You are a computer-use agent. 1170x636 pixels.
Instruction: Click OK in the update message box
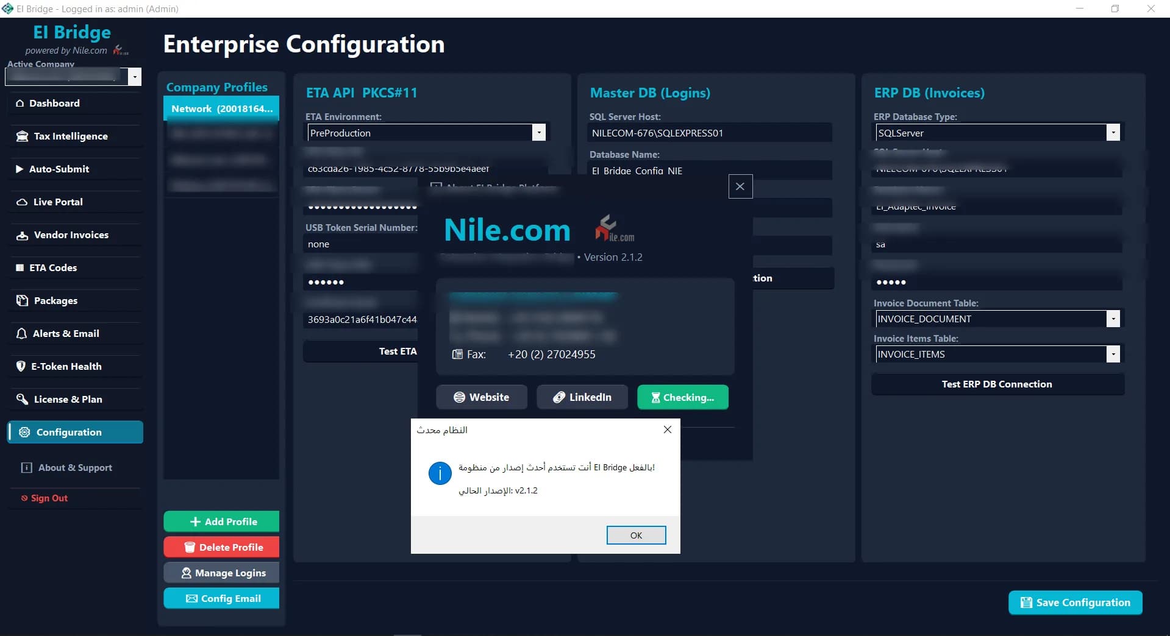[x=636, y=535]
